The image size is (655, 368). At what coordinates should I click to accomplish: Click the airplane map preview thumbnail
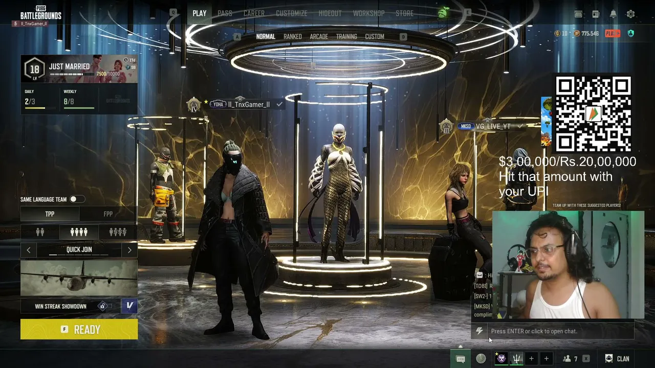79,278
